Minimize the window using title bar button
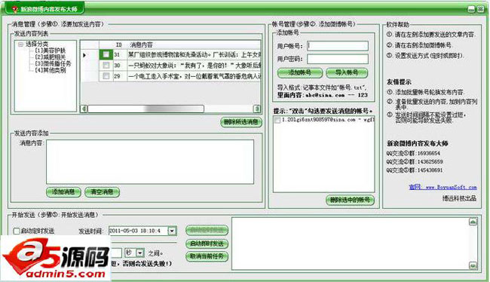490x282 pixels. pos(472,9)
